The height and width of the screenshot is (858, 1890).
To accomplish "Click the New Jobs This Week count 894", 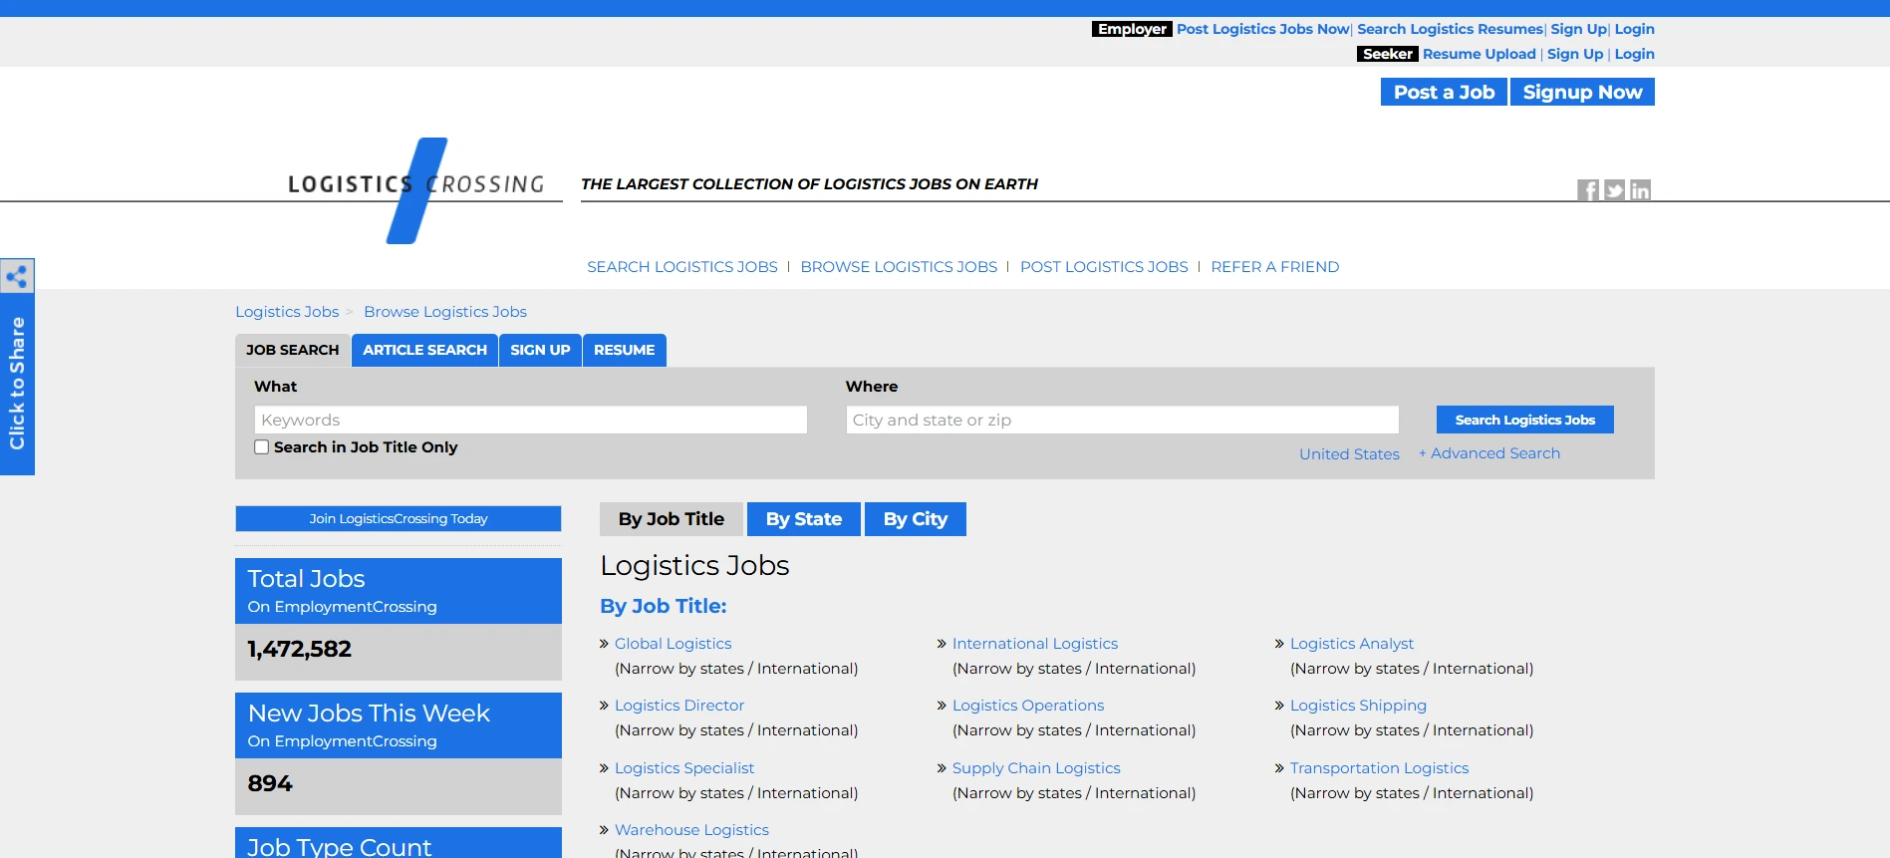I will (x=270, y=784).
